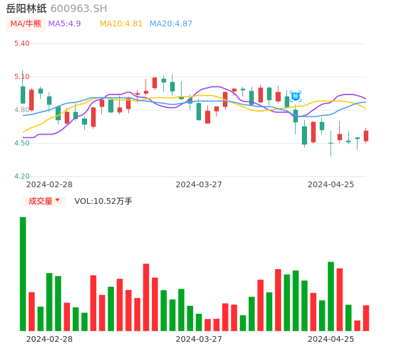Toggle the MA5 moving average line
The image size is (393, 347).
click(x=65, y=24)
